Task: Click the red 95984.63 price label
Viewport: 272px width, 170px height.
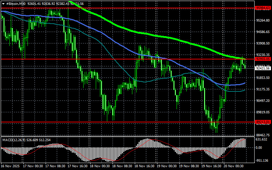Action: pyautogui.click(x=263, y=8)
